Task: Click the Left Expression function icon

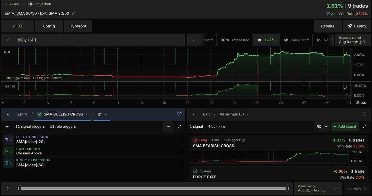Action: pyautogui.click(x=7, y=140)
